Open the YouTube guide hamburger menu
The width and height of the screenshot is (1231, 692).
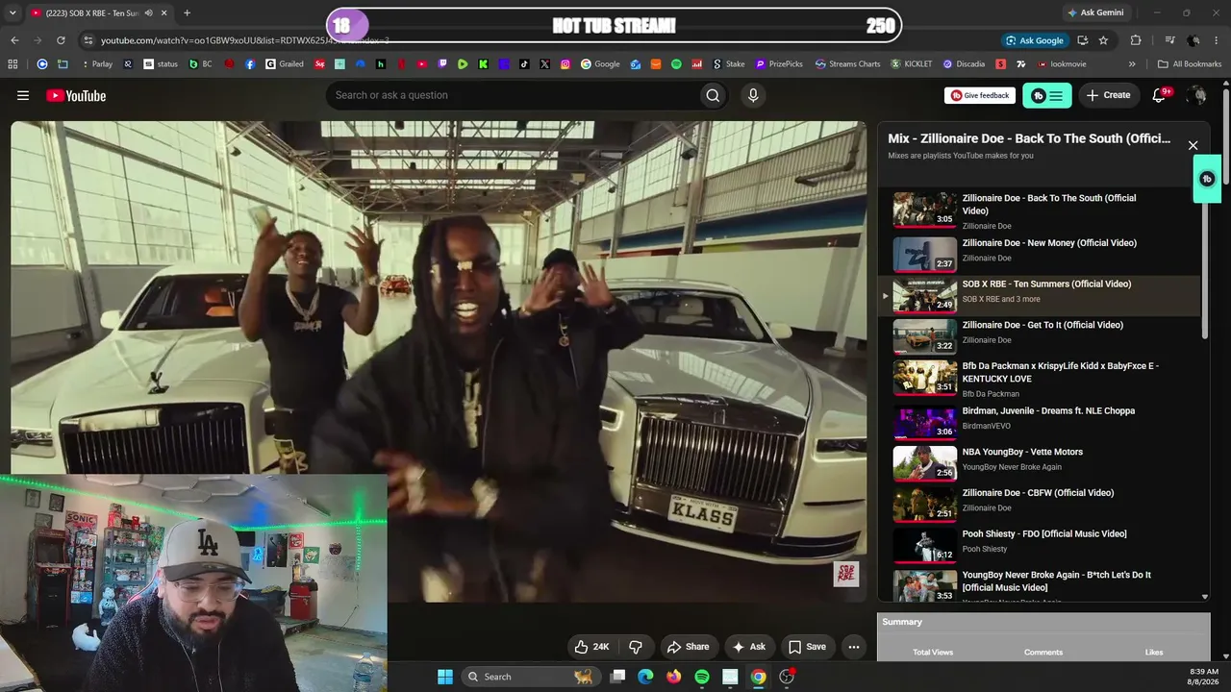(x=23, y=95)
